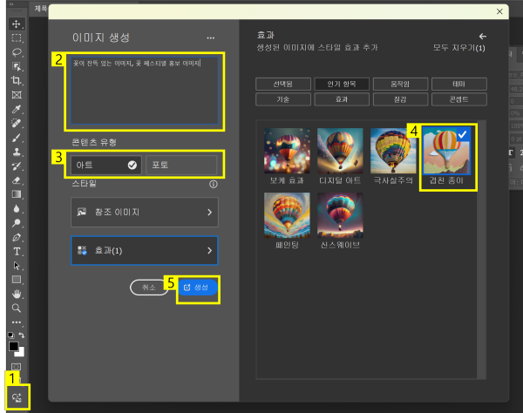Select the Clone Stamp tool
523x413 pixels.
(x=16, y=152)
